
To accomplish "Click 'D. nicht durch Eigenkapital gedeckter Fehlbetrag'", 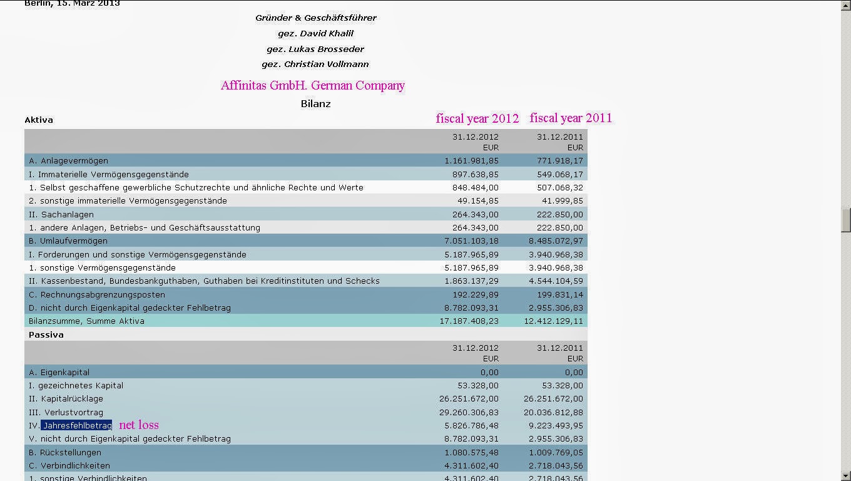I will [130, 308].
